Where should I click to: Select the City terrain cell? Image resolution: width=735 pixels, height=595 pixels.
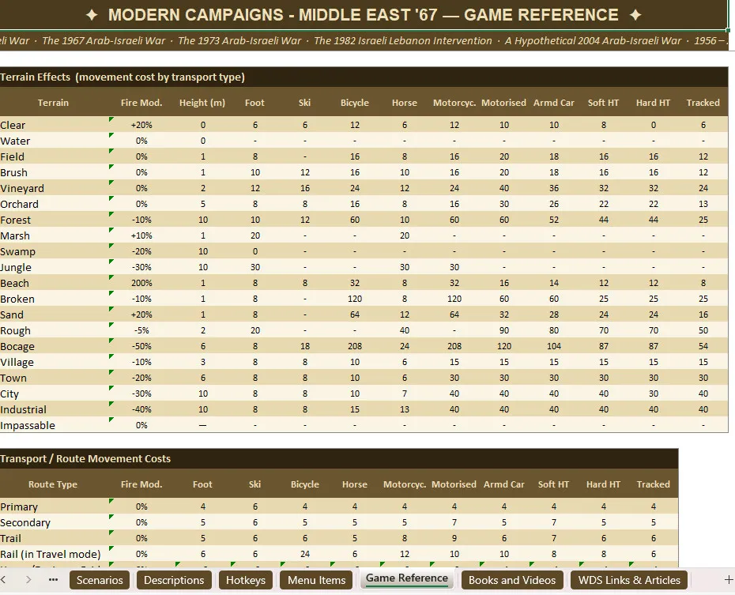(x=55, y=394)
